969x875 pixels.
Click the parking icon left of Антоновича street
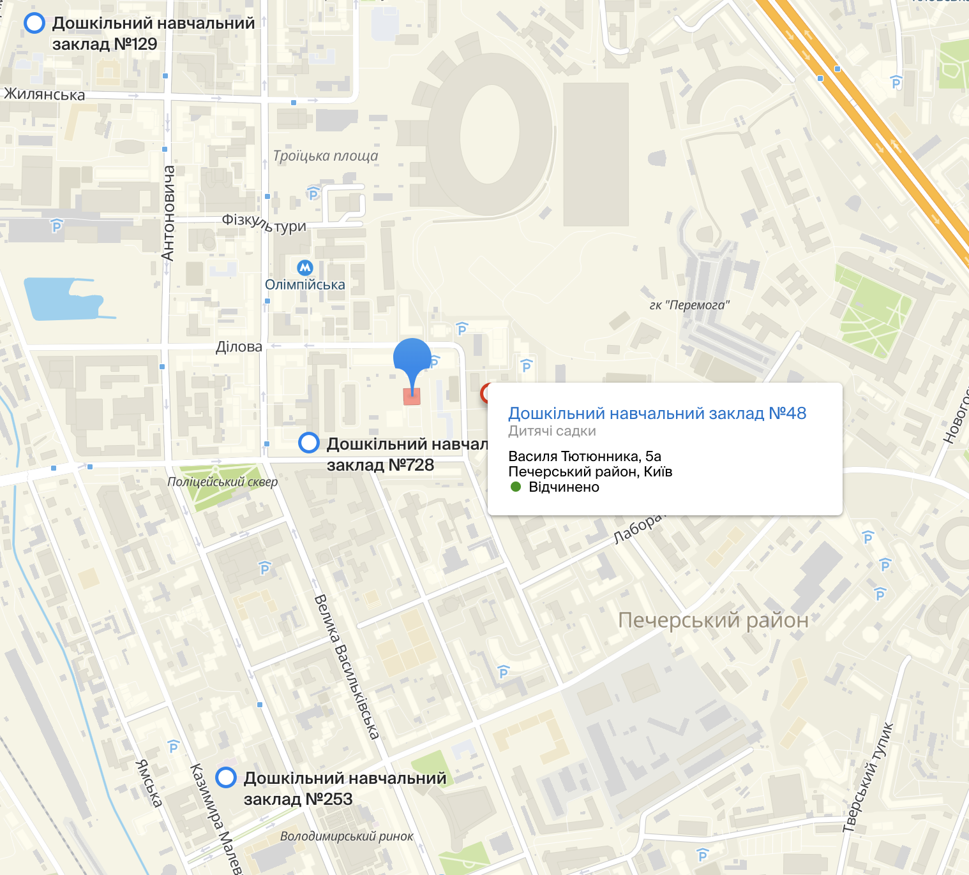coord(56,224)
